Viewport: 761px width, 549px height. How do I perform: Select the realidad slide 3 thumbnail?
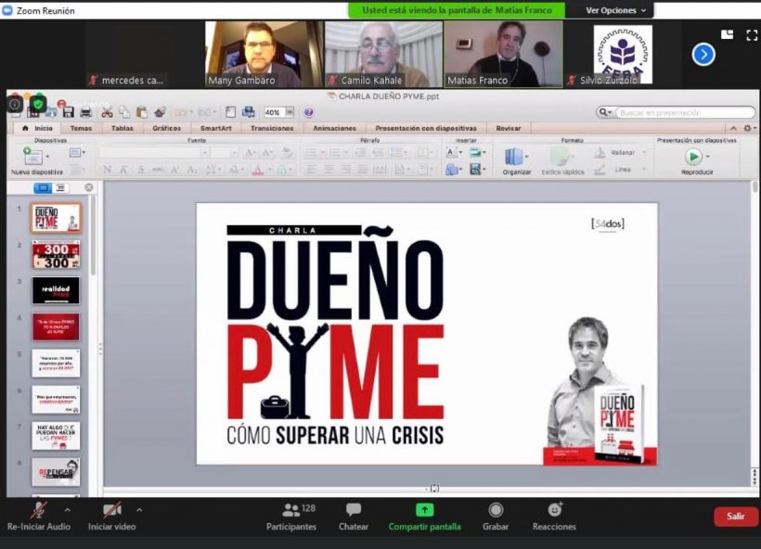tap(56, 290)
